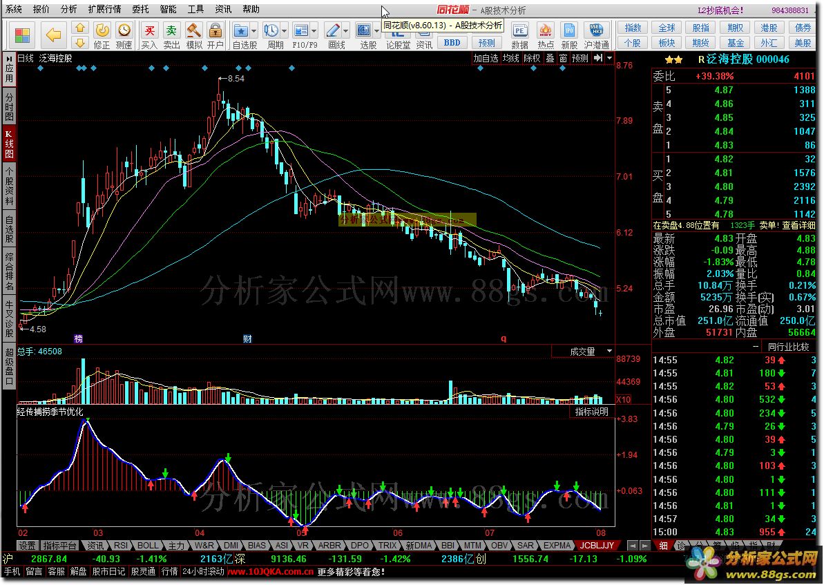Image resolution: width=824 pixels, height=585 pixels.
Task: Toggle the 均线 moving average display
Action: point(511,58)
